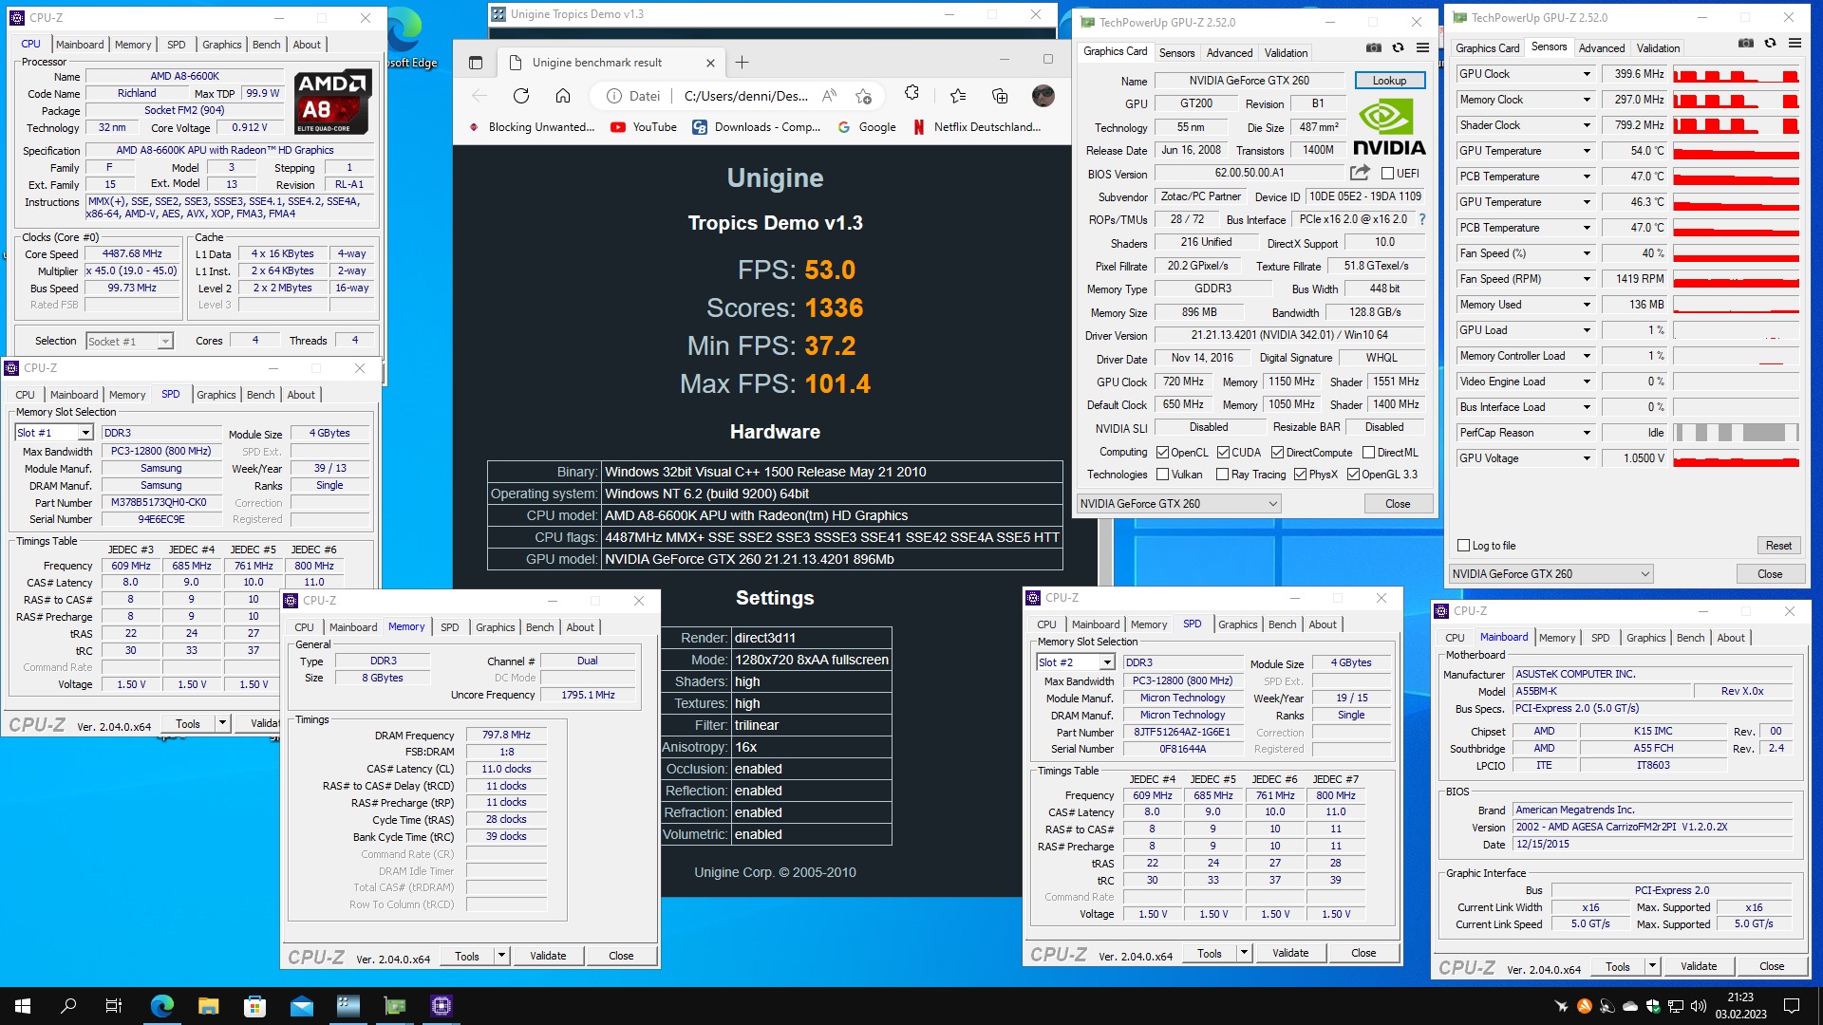Toggle the OpenCL checkbox

pyautogui.click(x=1162, y=453)
